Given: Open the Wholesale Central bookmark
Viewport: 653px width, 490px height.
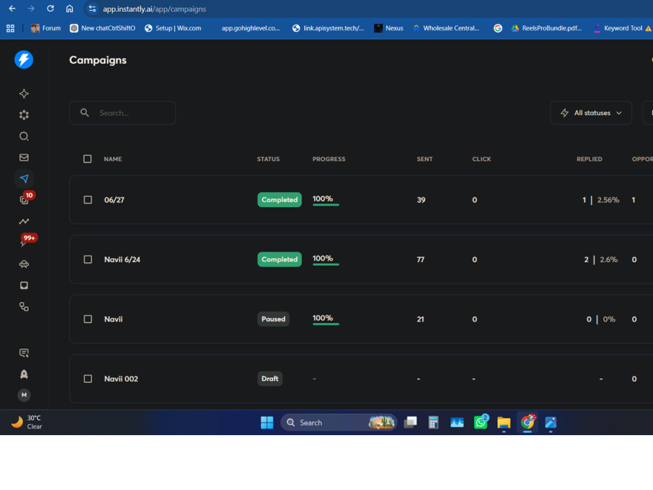Looking at the screenshot, I should 446,28.
